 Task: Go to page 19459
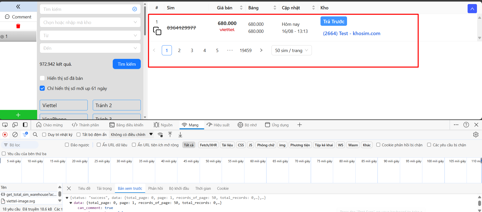(246, 50)
